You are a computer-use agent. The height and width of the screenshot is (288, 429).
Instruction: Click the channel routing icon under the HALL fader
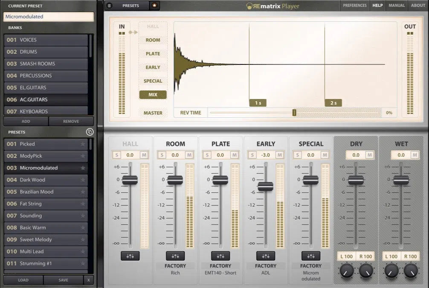[x=130, y=256]
